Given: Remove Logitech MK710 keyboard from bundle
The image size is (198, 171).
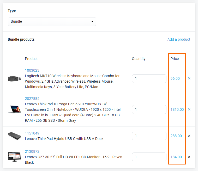Looking at the screenshot, I should pos(189,78).
